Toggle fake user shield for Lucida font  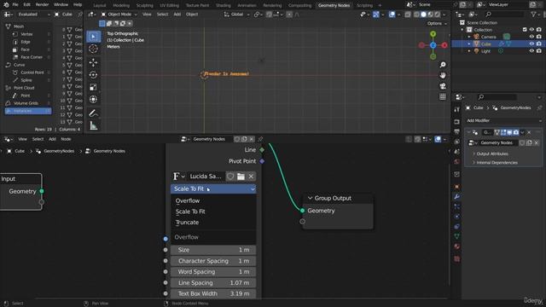[x=230, y=177]
